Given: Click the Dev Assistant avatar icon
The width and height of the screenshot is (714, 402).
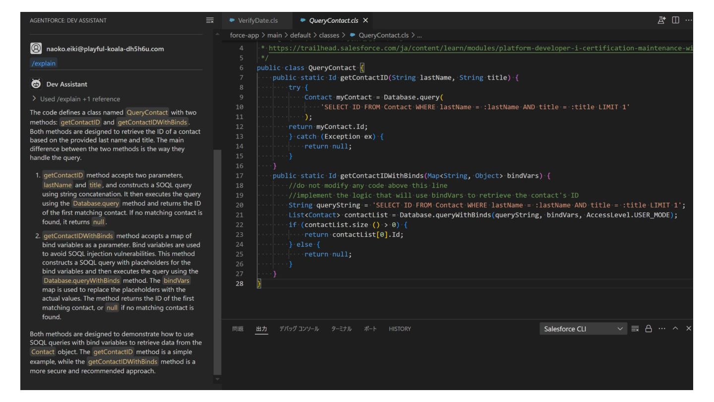Looking at the screenshot, I should click(35, 84).
